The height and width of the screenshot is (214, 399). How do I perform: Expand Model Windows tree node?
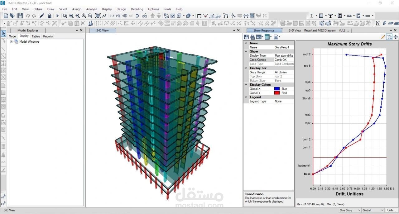coord(12,42)
